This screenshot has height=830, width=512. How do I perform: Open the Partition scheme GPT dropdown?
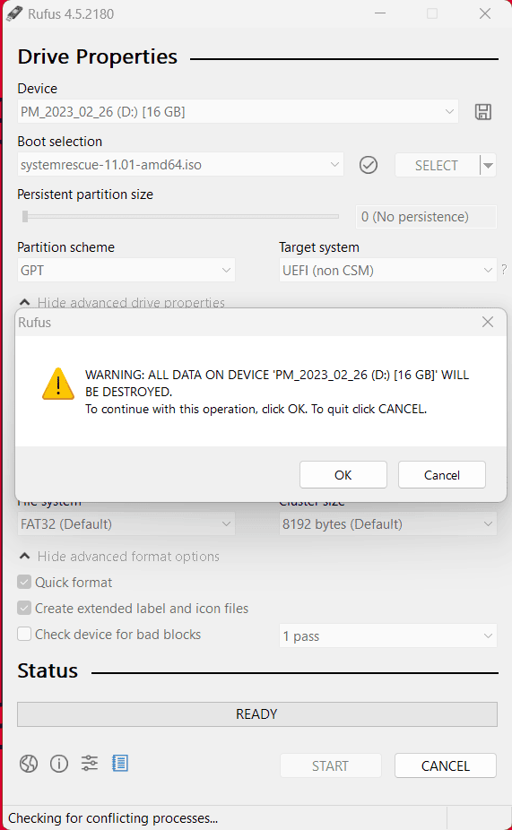pyautogui.click(x=126, y=271)
